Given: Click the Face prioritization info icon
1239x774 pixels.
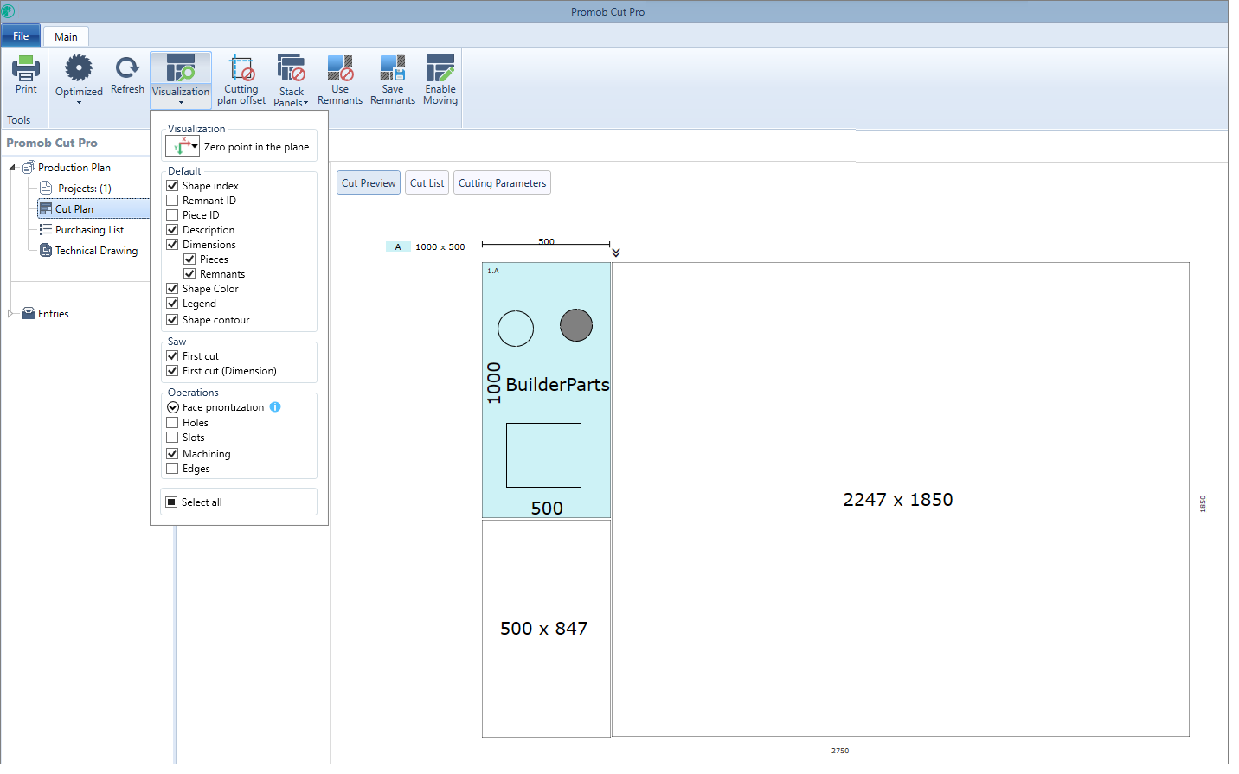Looking at the screenshot, I should [275, 407].
